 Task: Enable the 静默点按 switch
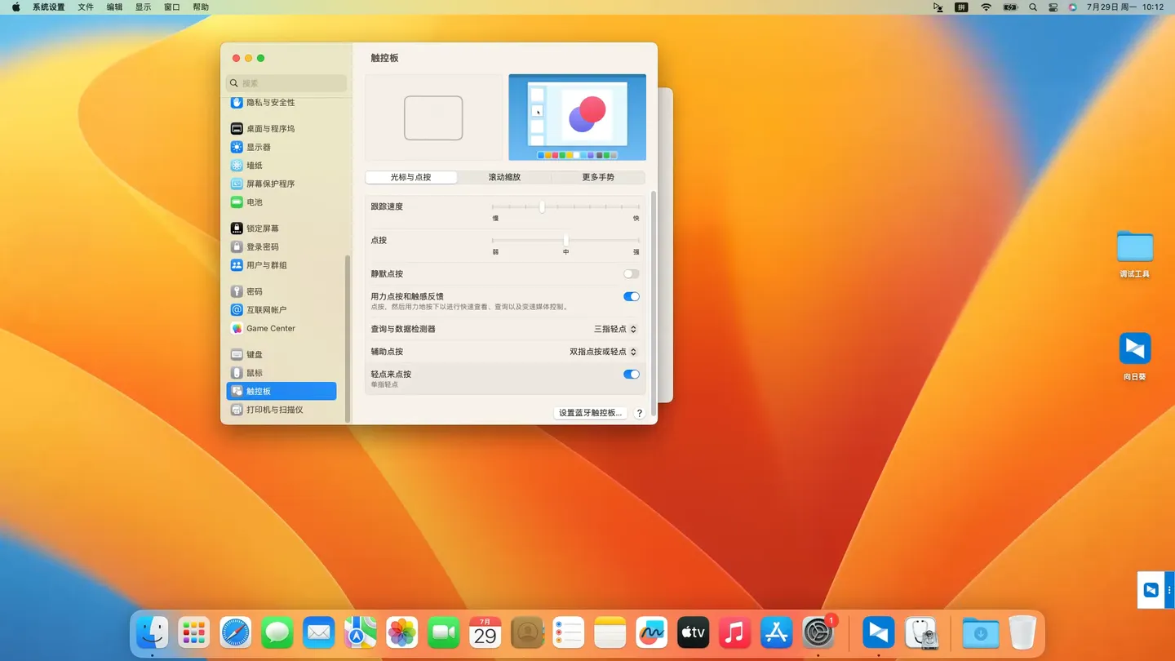click(x=631, y=273)
